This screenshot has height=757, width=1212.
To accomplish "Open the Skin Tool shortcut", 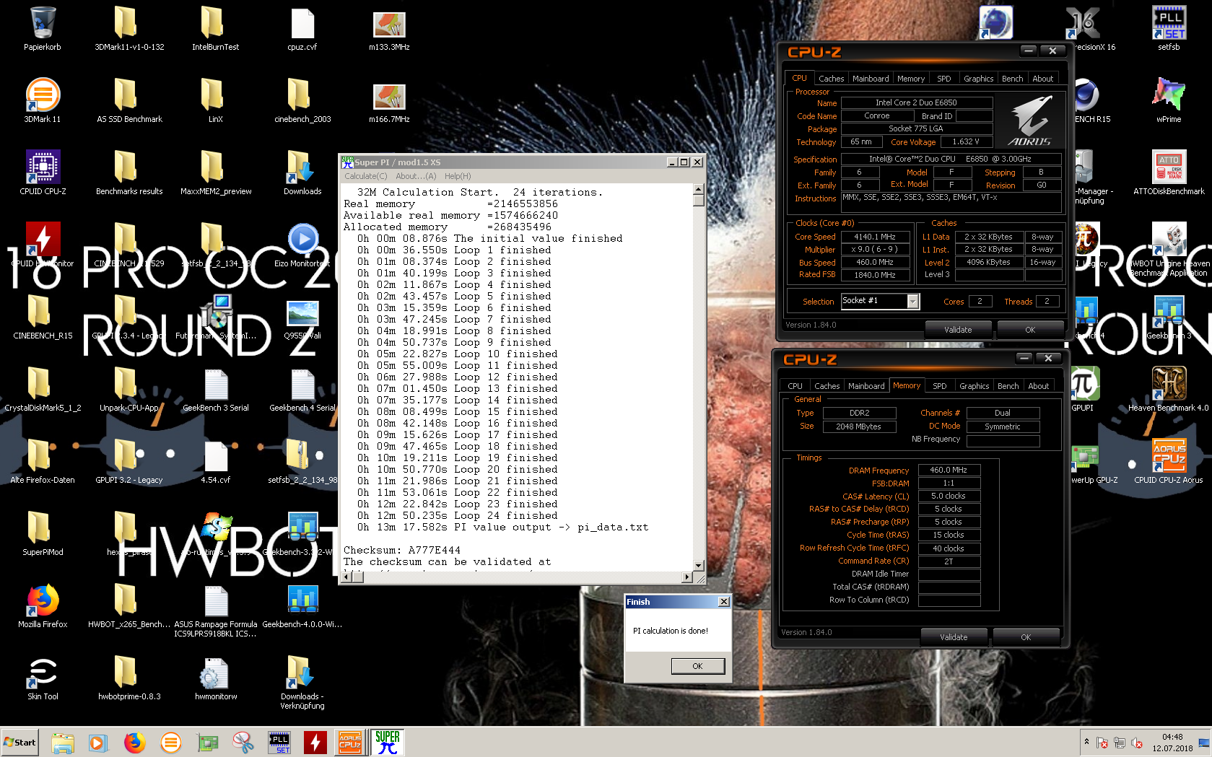I will (x=43, y=678).
